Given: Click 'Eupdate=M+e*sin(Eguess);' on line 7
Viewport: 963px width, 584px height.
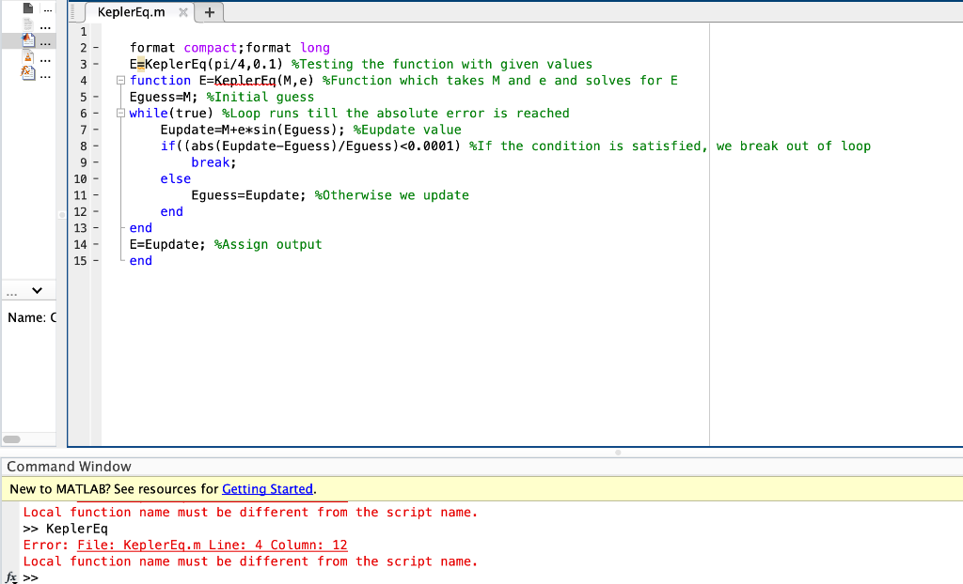Looking at the screenshot, I should (252, 130).
